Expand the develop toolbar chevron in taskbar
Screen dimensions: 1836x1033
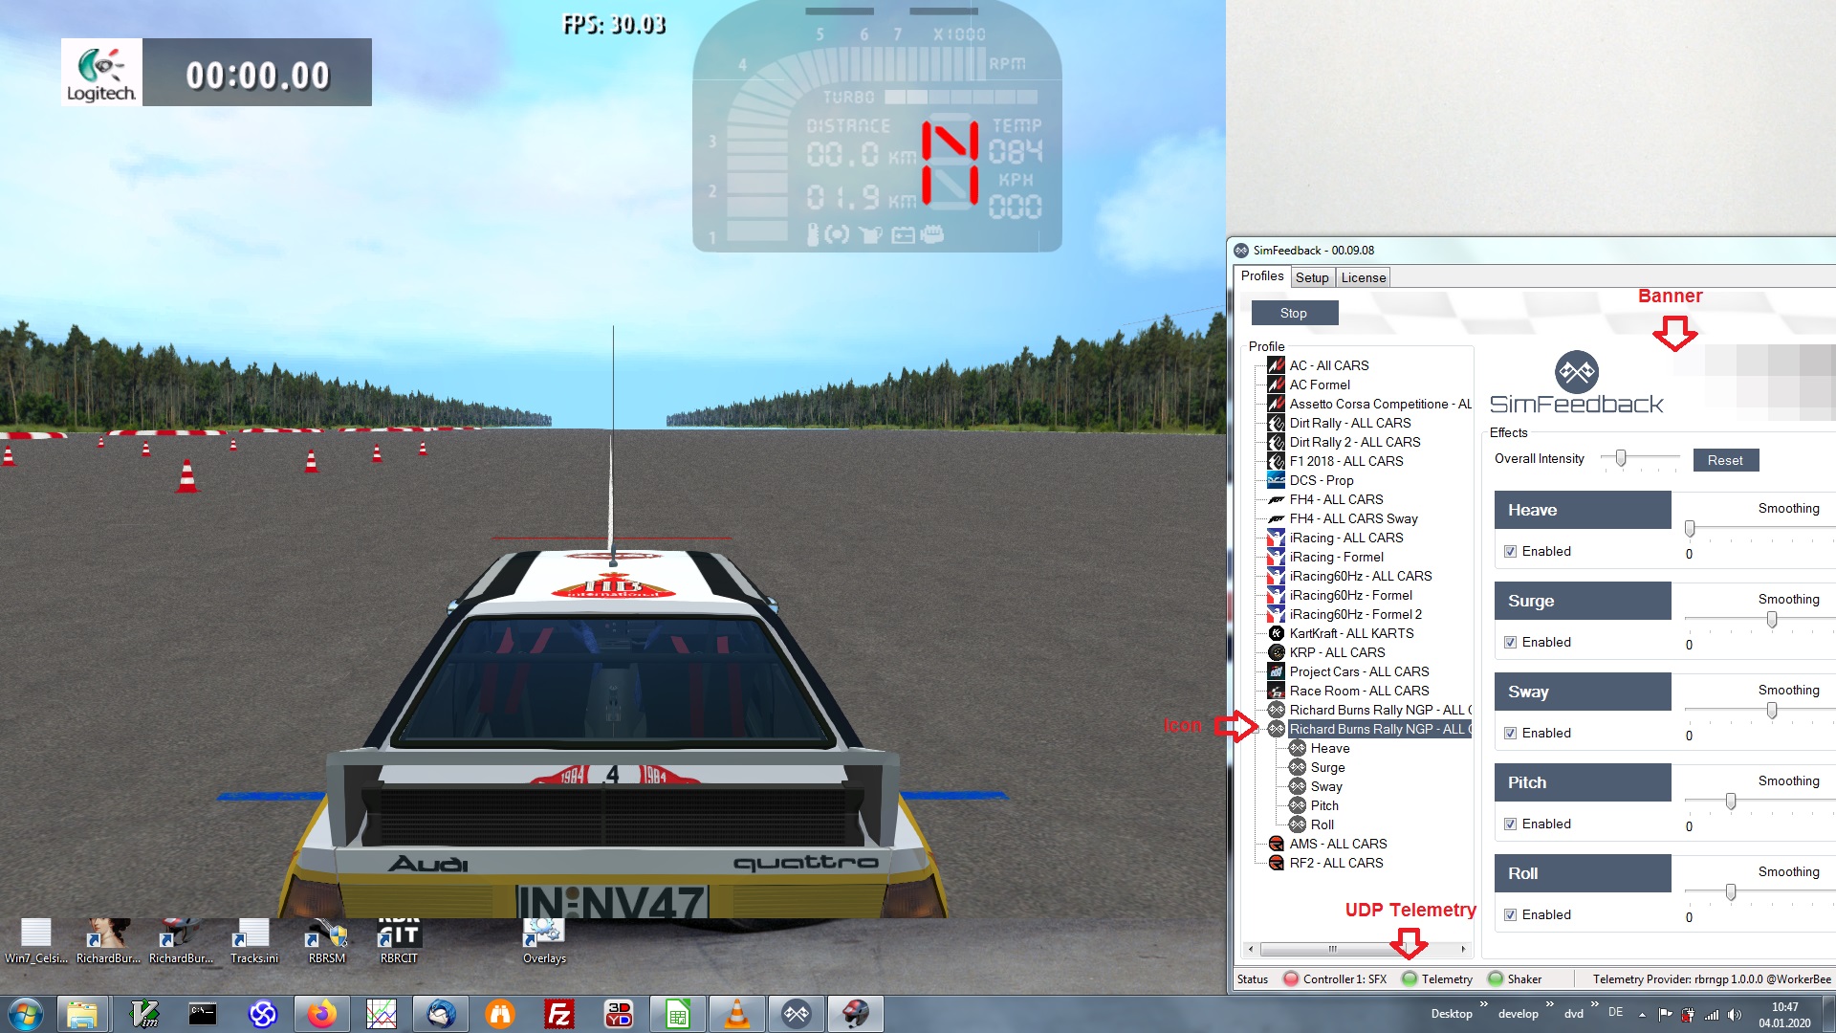(1549, 1004)
